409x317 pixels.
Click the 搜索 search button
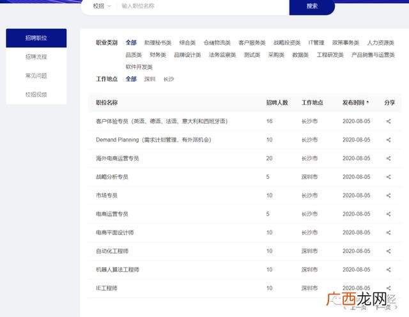[312, 6]
